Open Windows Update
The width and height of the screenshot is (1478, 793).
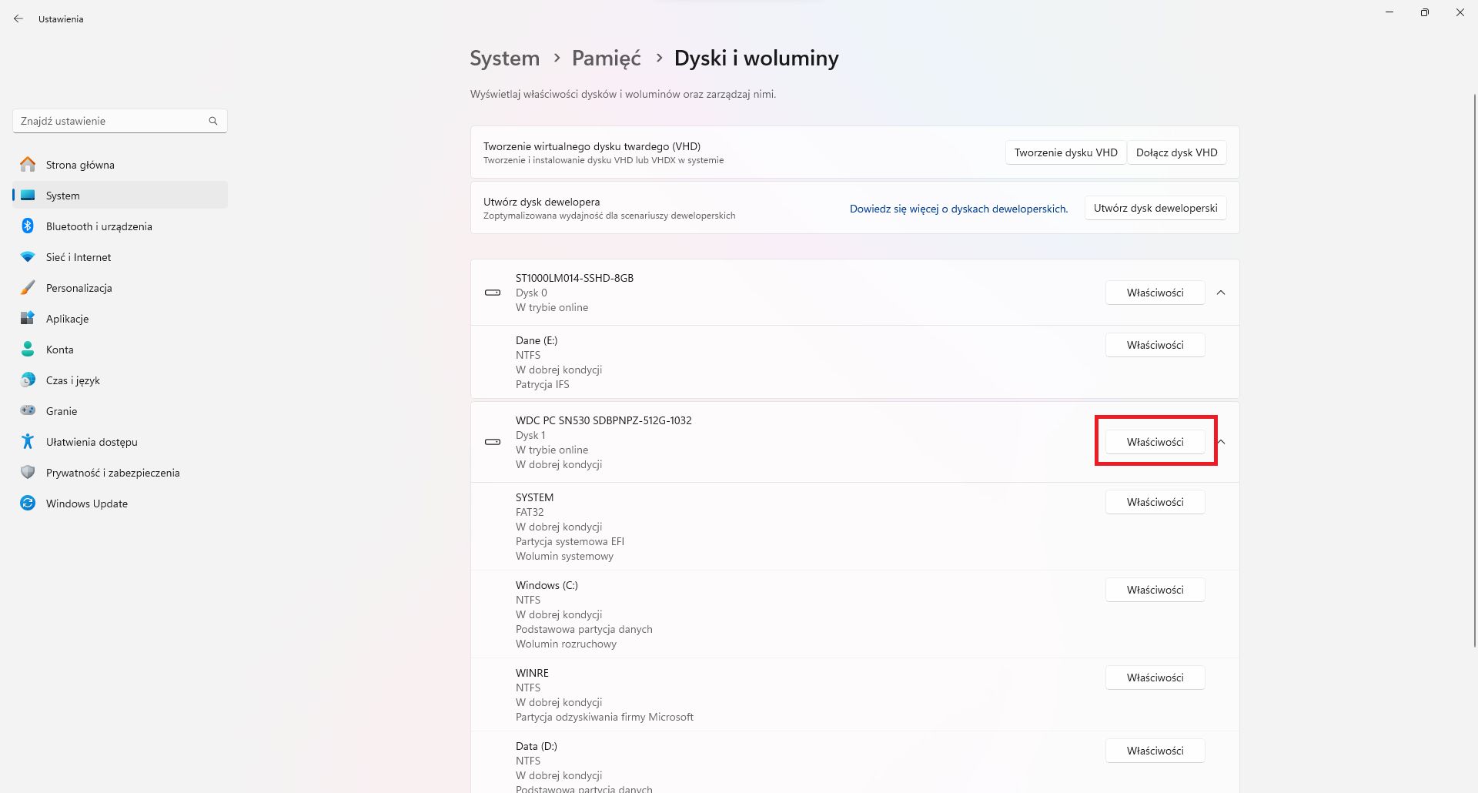(86, 504)
